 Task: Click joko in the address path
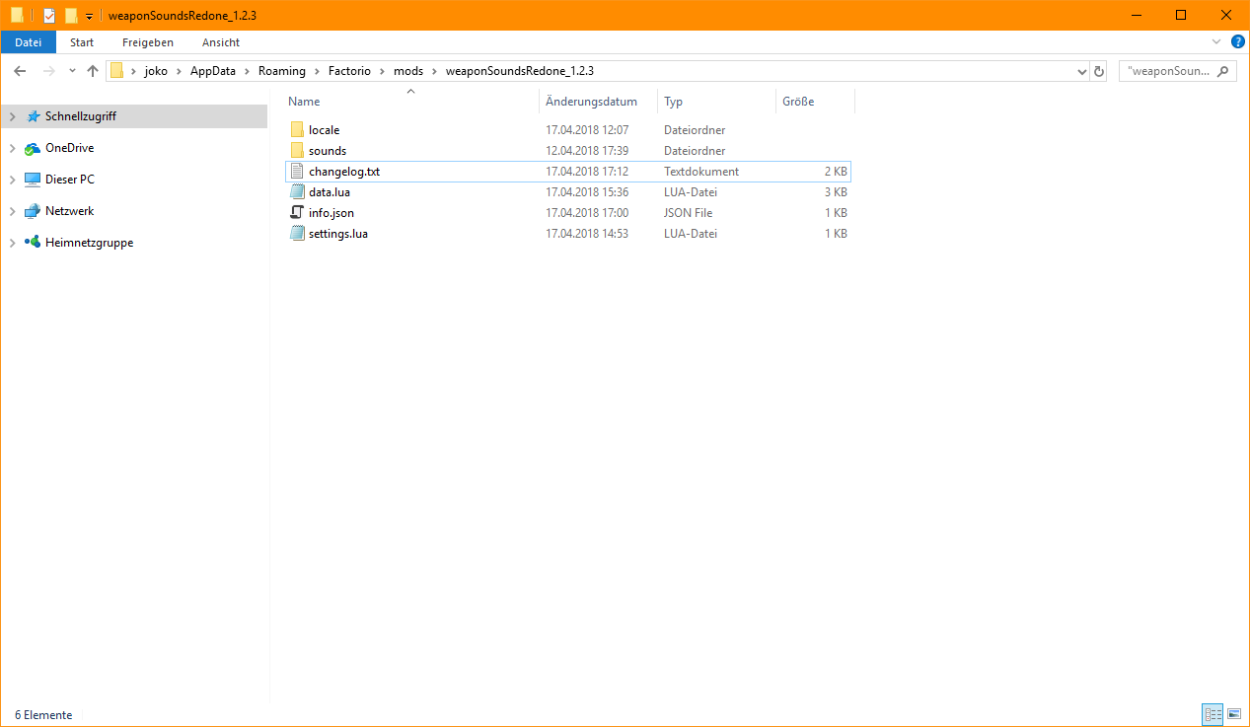coord(156,71)
